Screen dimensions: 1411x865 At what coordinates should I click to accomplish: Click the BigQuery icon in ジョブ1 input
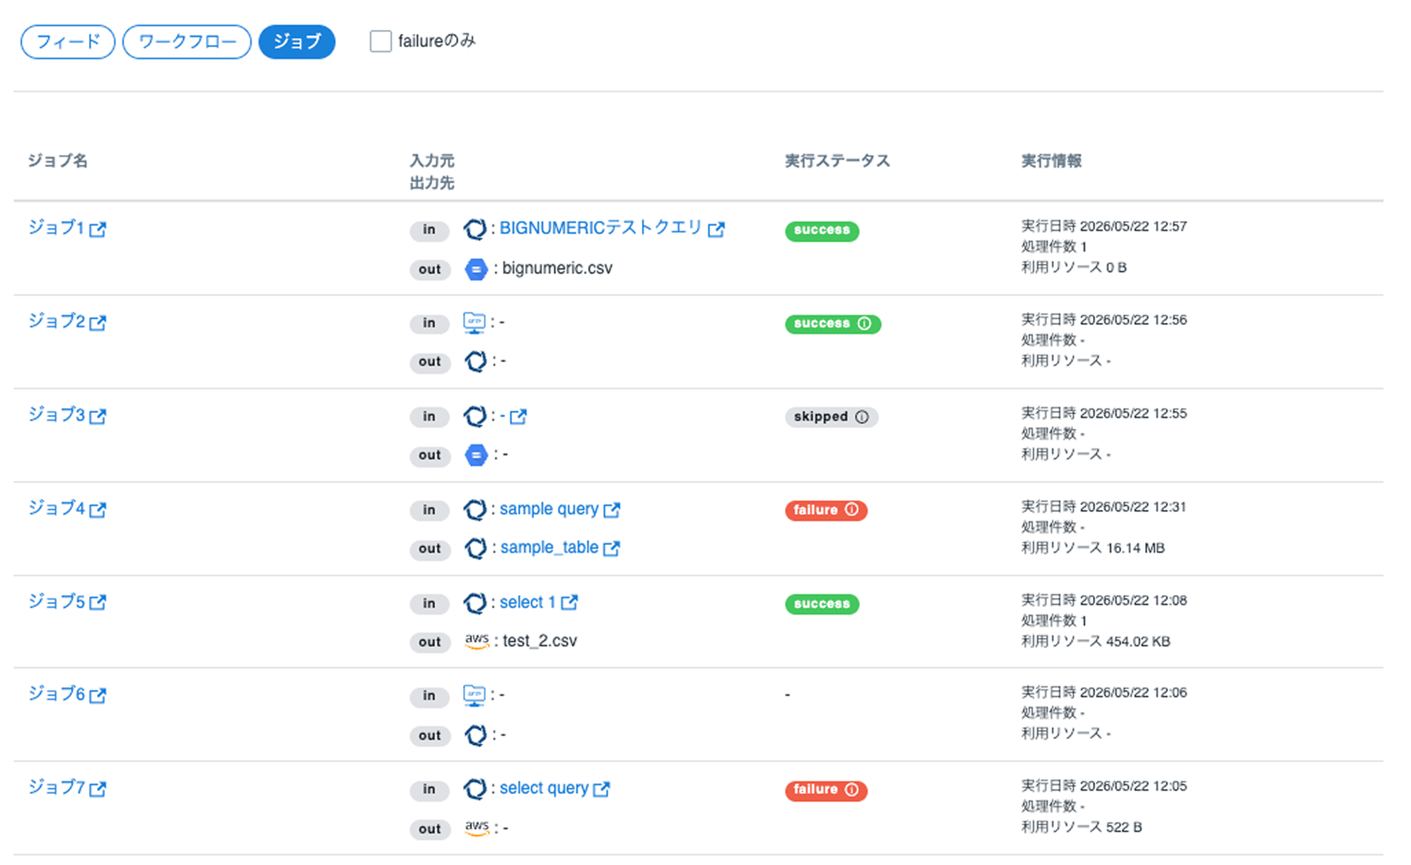pyautogui.click(x=475, y=230)
